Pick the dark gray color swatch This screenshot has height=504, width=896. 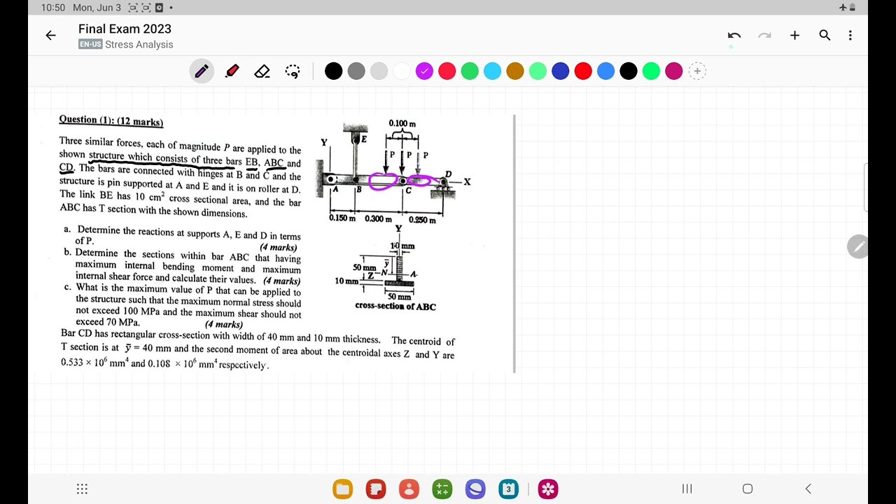[x=356, y=71]
